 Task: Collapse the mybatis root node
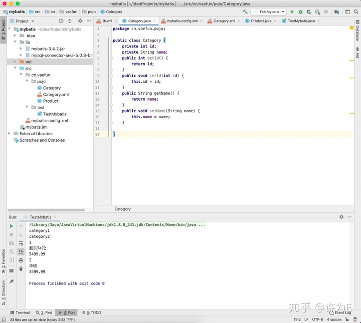(10, 29)
